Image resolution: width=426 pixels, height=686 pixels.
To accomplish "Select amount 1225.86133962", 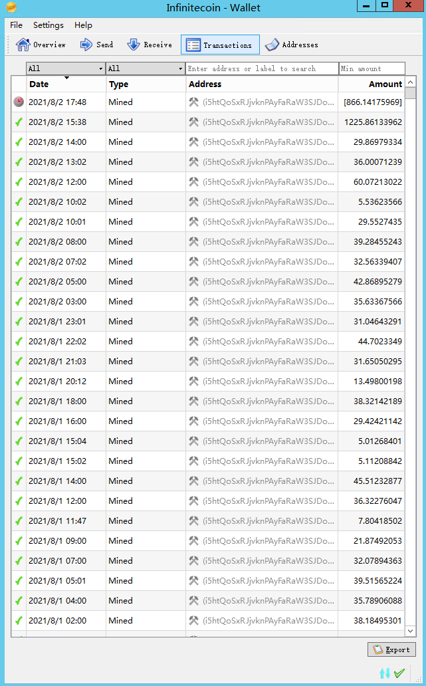I will 373,122.
